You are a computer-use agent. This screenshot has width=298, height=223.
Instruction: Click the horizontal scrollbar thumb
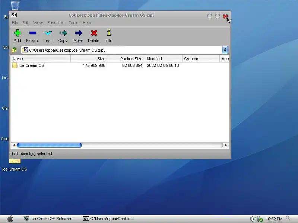[50, 145]
